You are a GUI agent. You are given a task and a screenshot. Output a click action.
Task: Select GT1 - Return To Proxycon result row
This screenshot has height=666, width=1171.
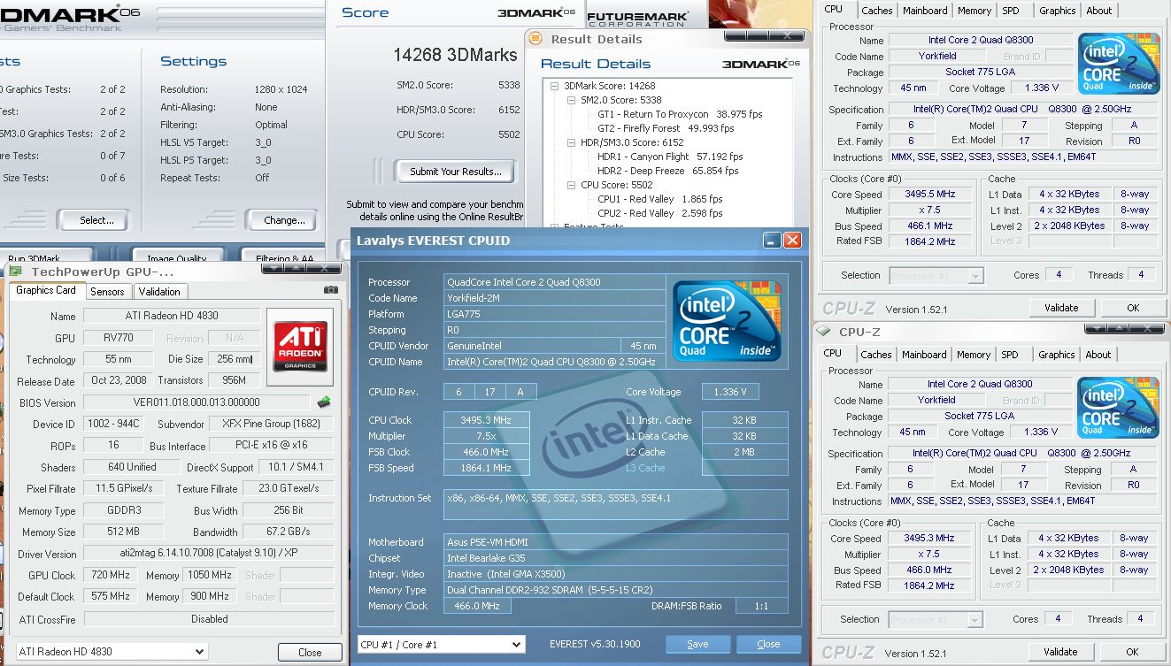(x=680, y=114)
